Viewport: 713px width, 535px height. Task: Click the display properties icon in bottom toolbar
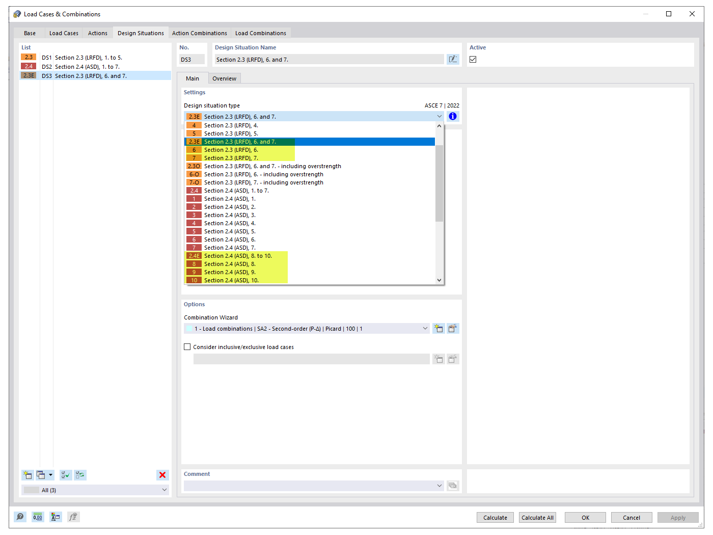click(x=56, y=517)
